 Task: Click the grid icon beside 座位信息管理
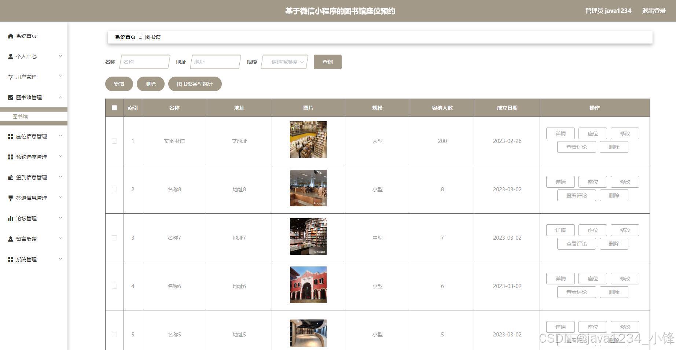[x=11, y=136]
